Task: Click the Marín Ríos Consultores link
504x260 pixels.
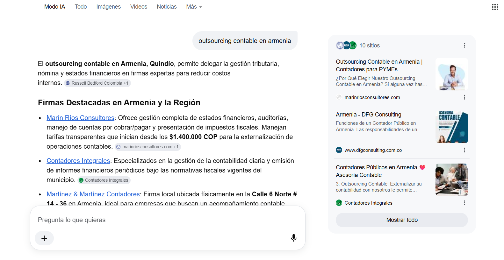Action: pyautogui.click(x=80, y=118)
